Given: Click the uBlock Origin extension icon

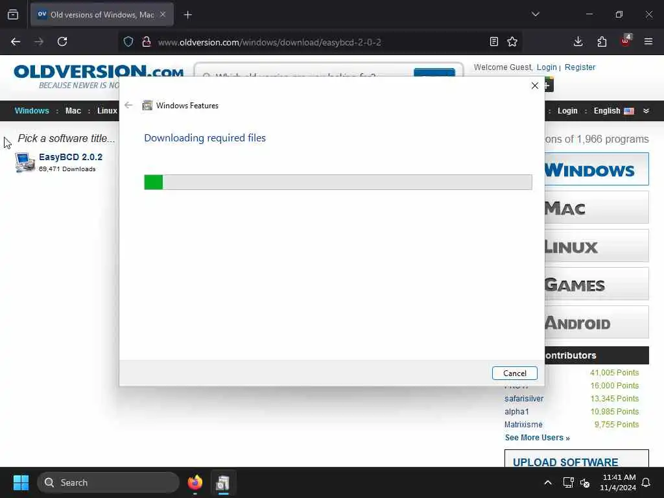Looking at the screenshot, I should click(x=626, y=41).
